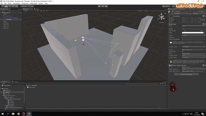
Task: Open the light Mode dropdown
Action: tap(193, 35)
